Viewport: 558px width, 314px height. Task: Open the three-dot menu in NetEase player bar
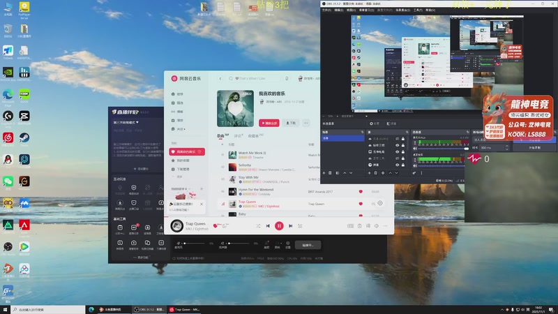[x=386, y=225]
